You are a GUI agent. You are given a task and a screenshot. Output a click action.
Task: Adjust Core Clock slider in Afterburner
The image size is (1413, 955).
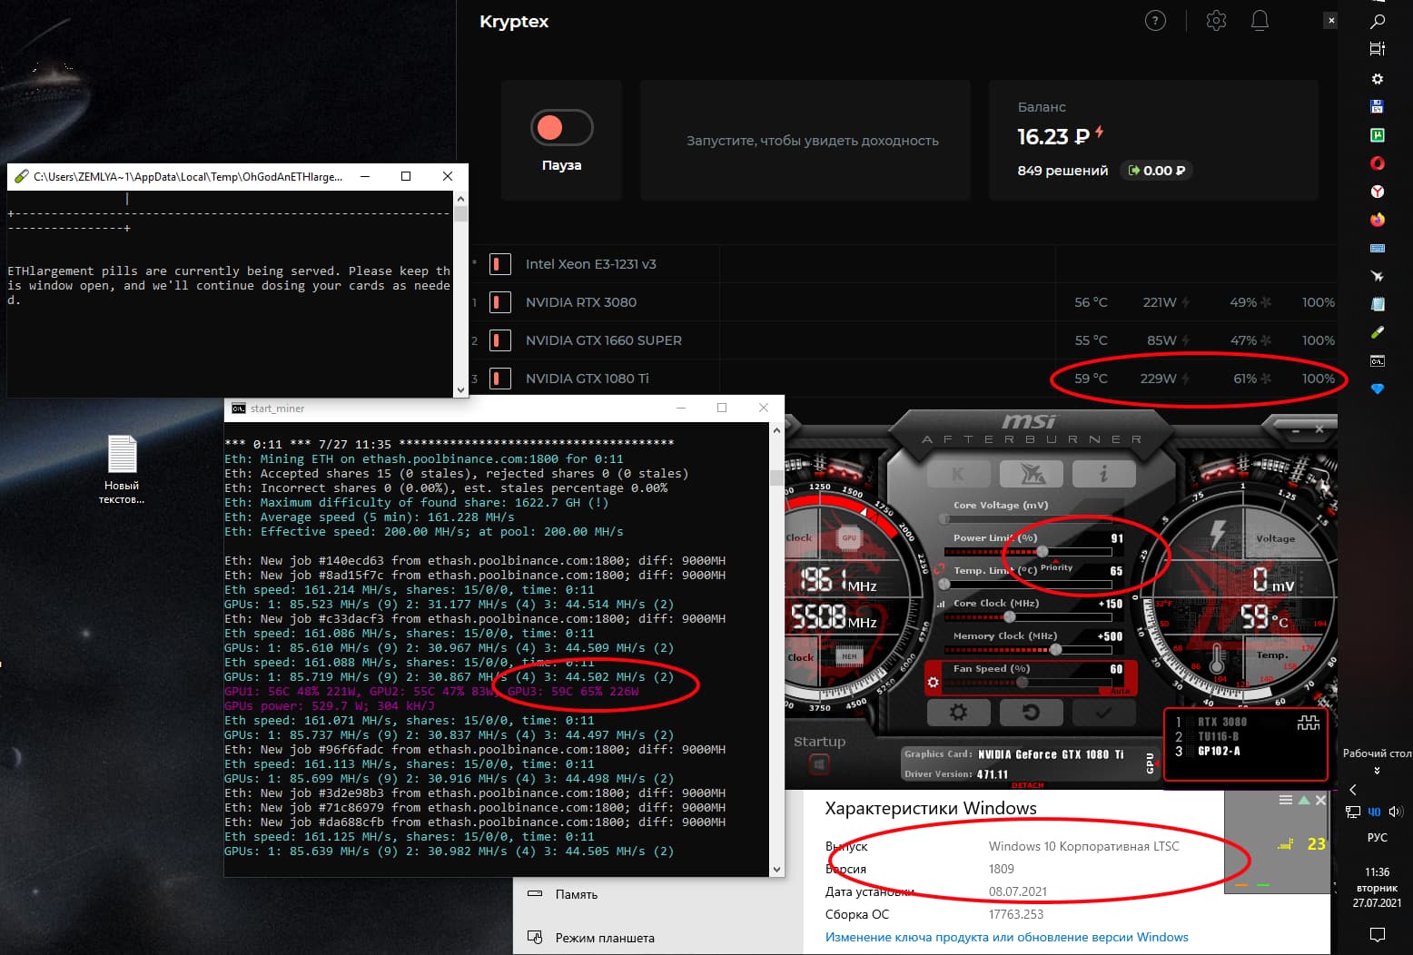pyautogui.click(x=1010, y=617)
